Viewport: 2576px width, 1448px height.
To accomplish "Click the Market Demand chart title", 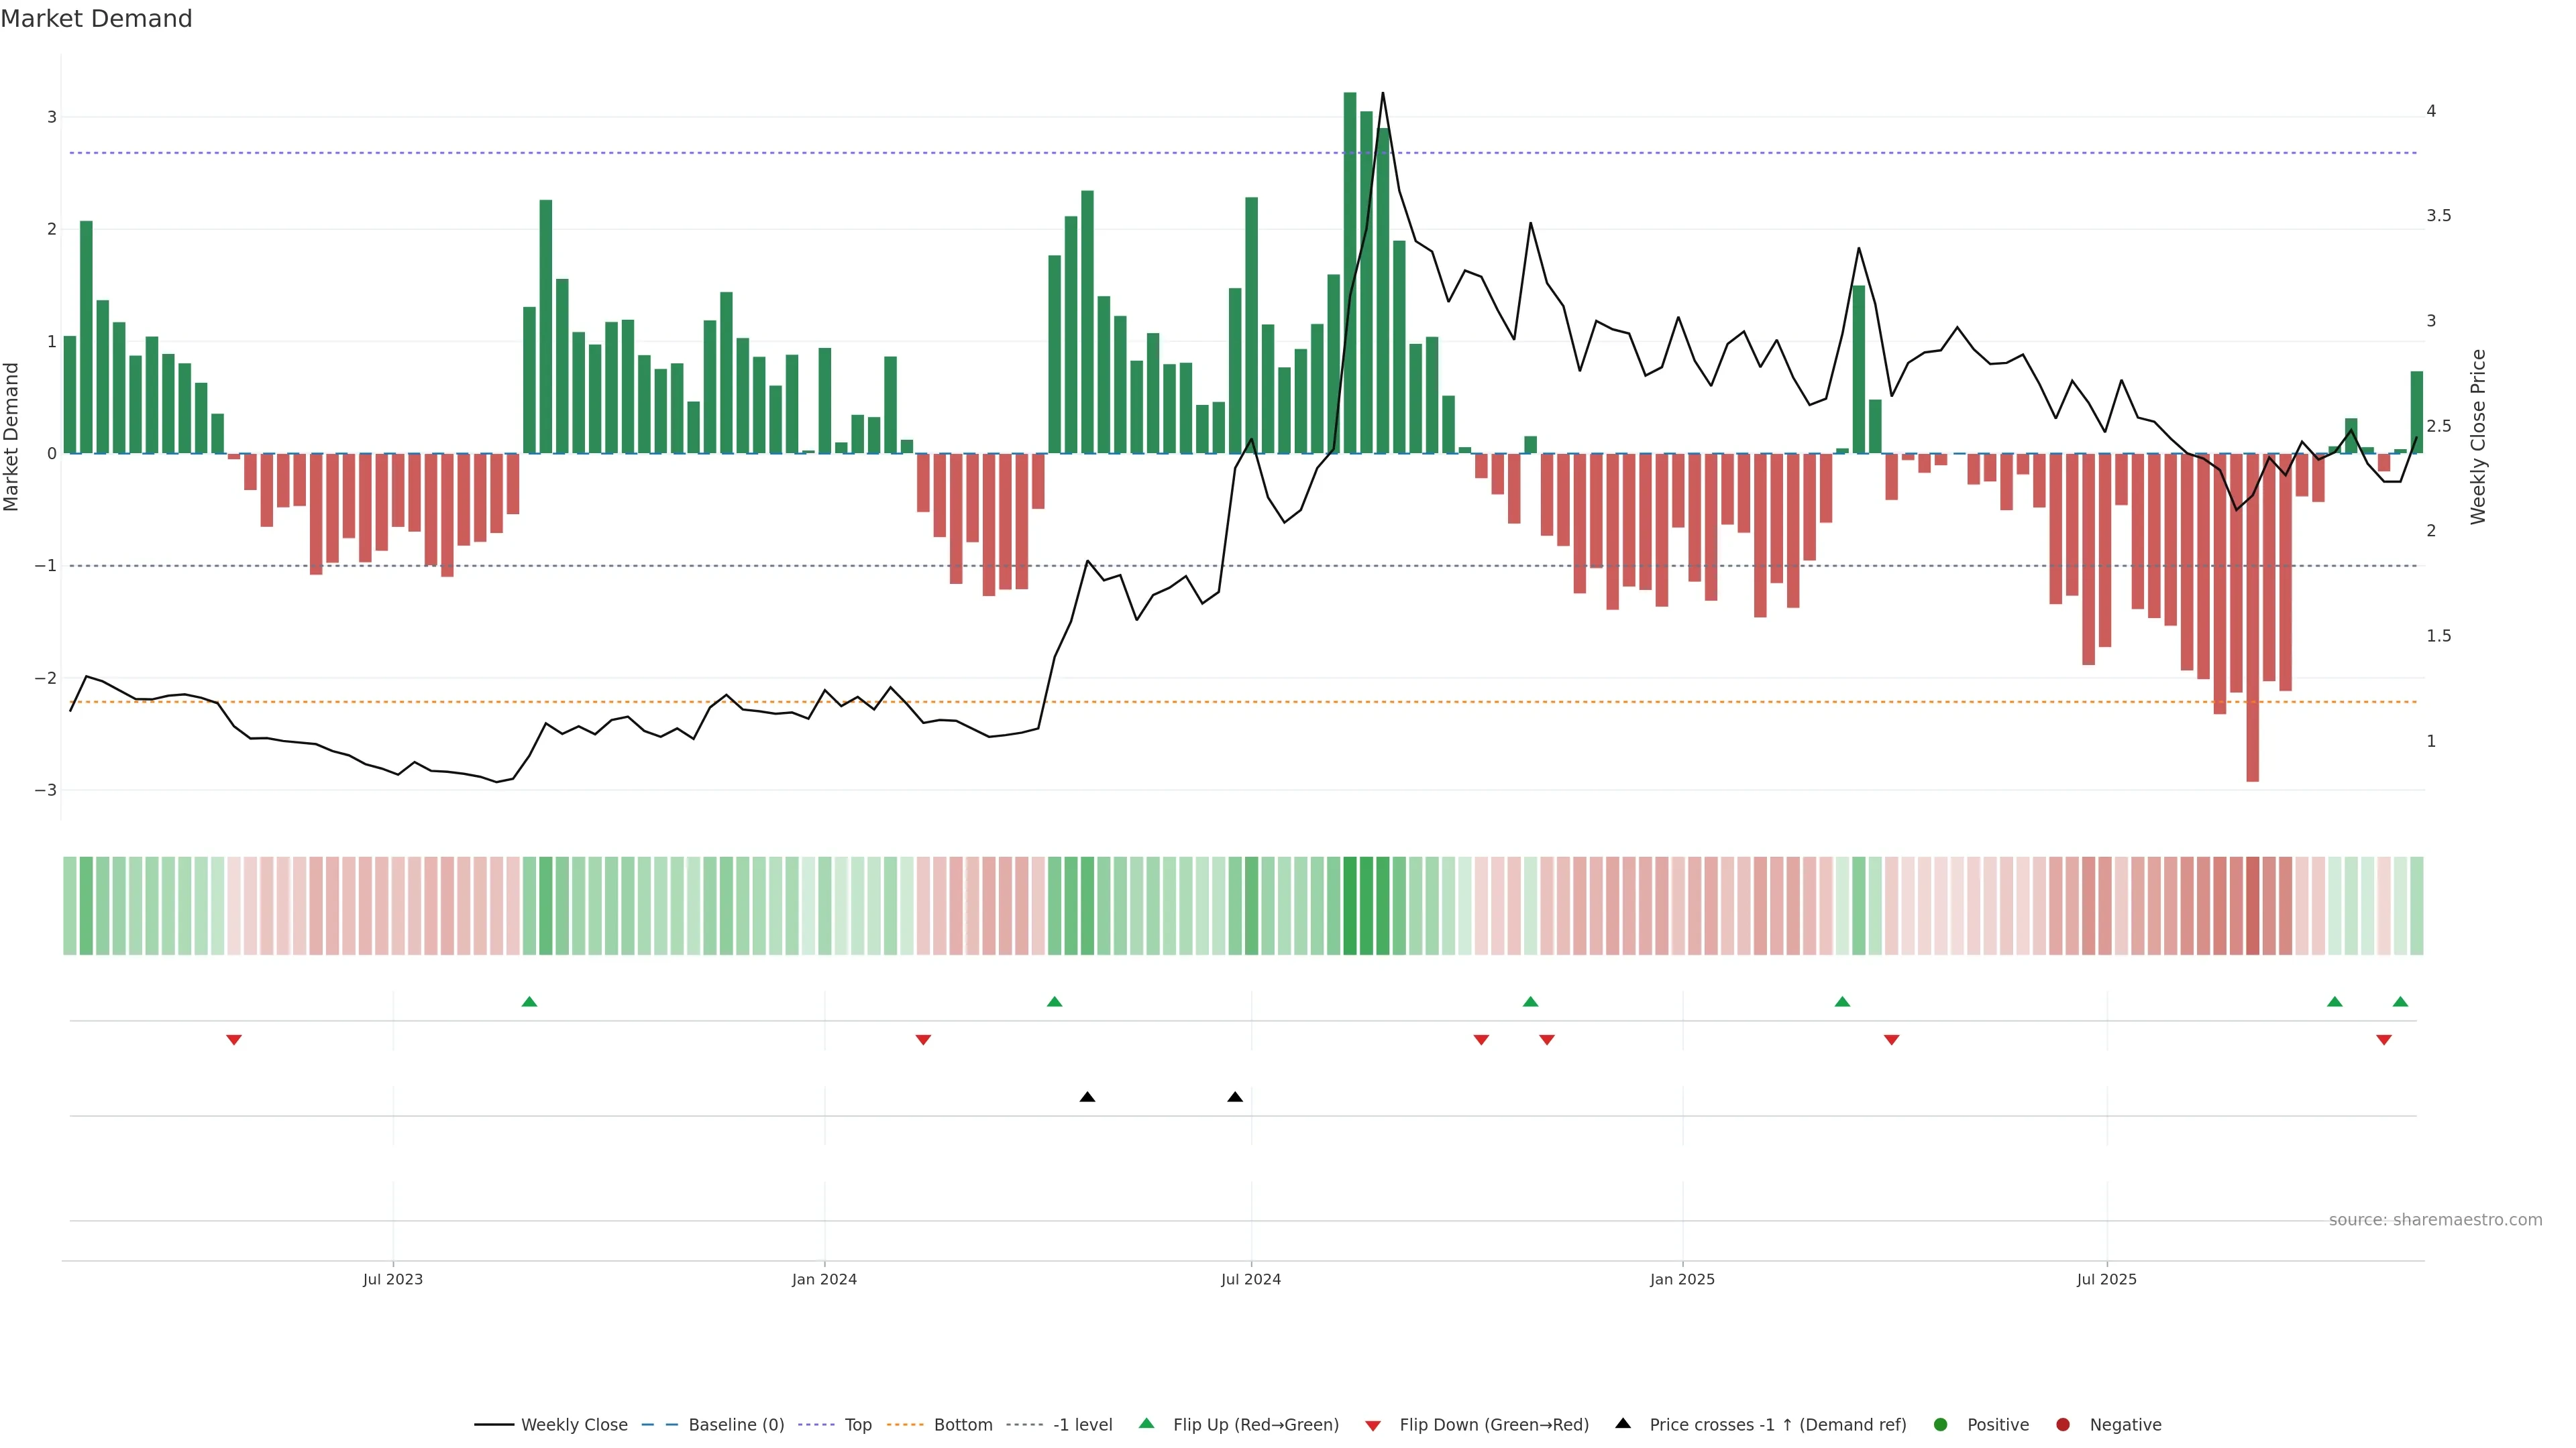I will pyautogui.click(x=96, y=19).
